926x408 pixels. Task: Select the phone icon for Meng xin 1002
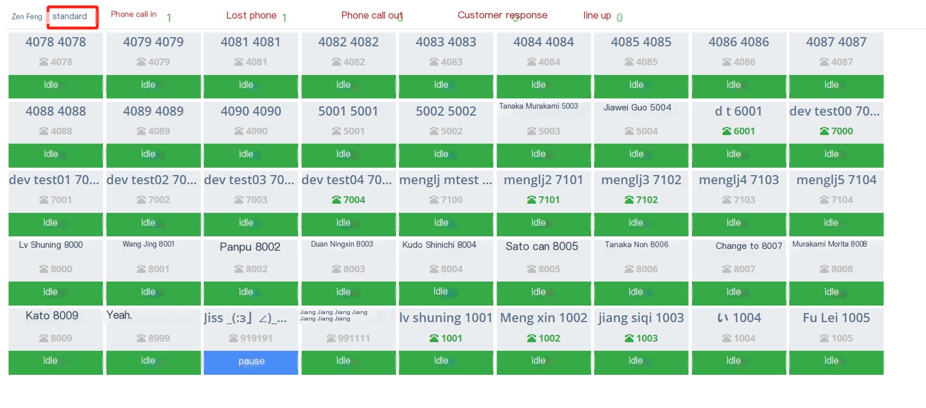[x=532, y=338]
